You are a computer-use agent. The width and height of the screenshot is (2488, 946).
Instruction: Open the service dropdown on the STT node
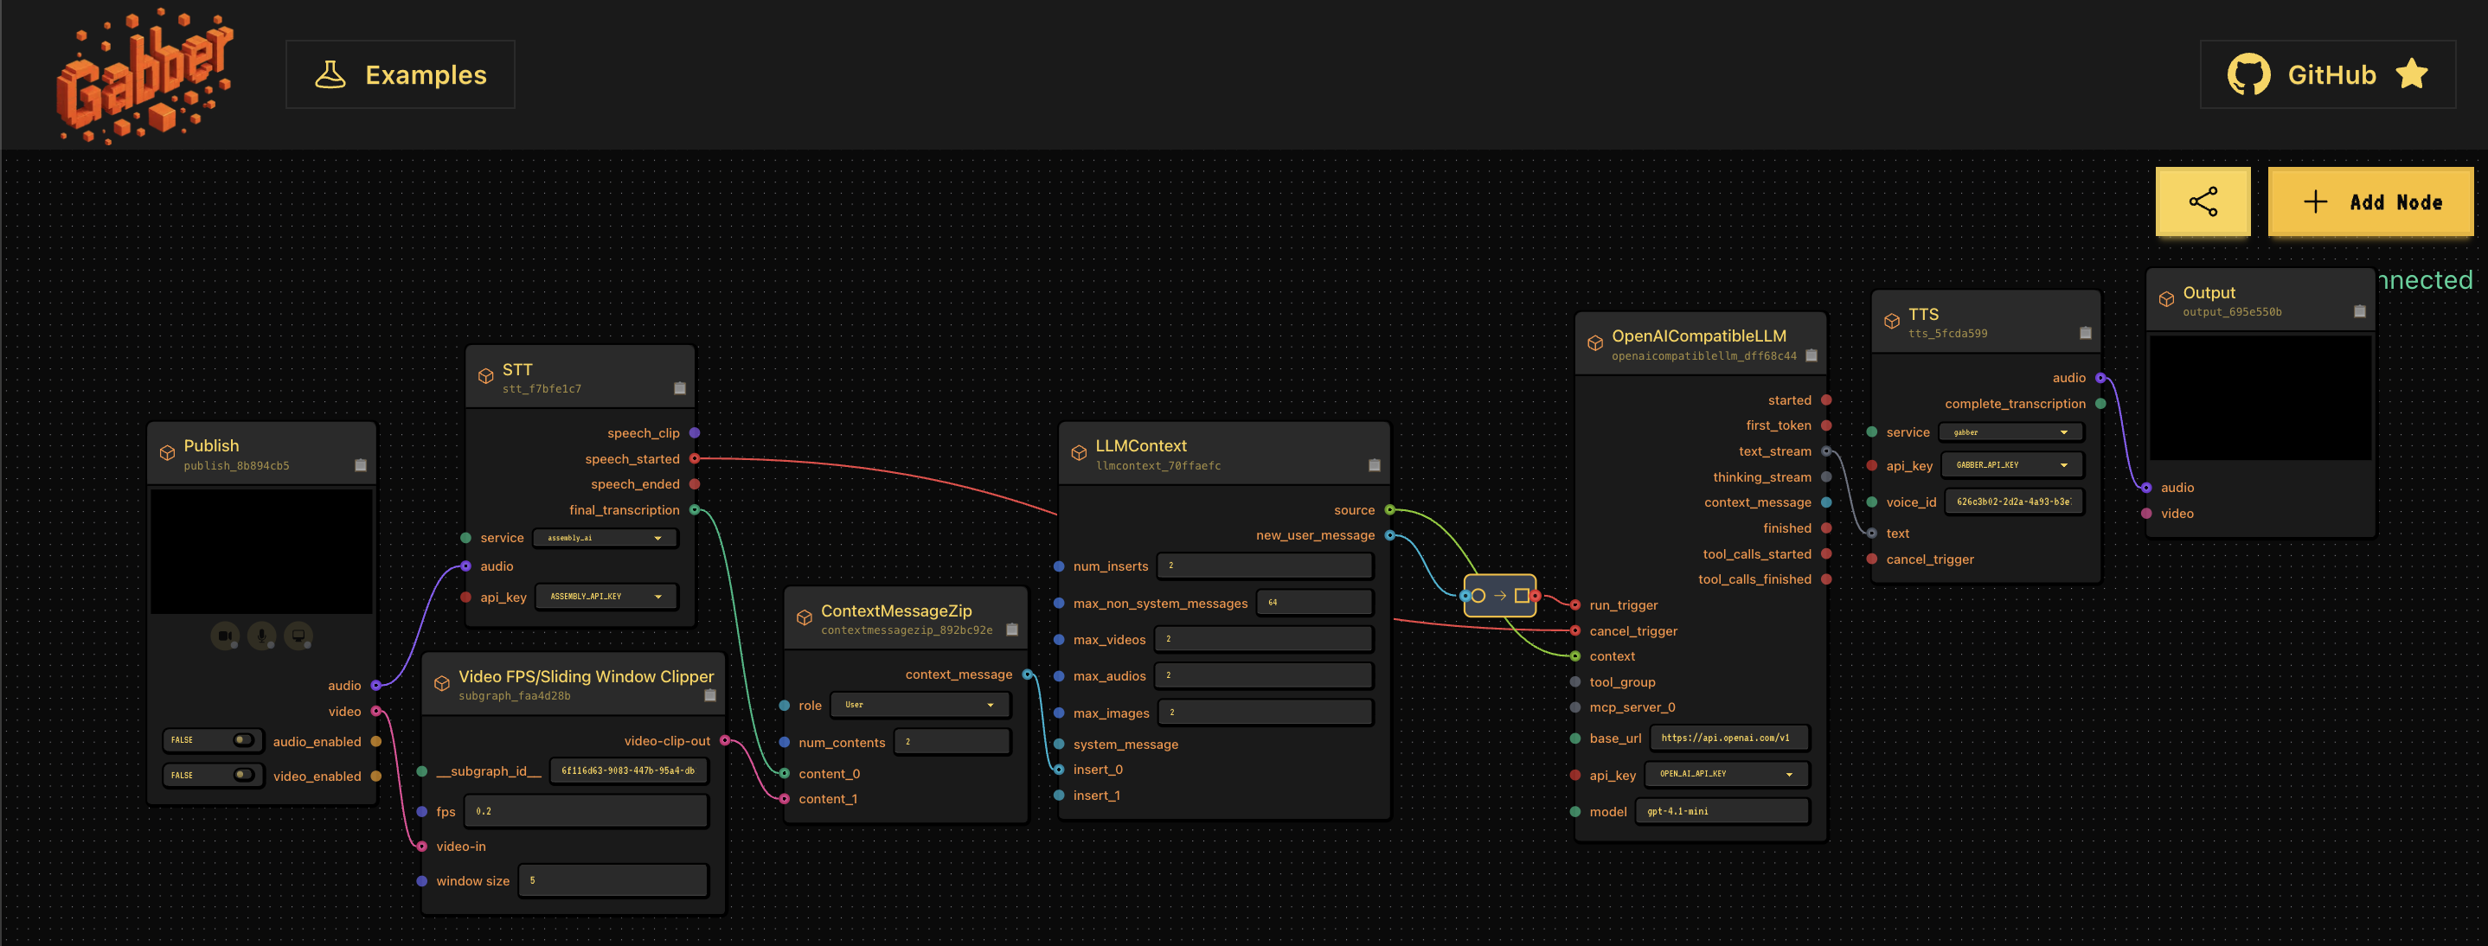605,538
